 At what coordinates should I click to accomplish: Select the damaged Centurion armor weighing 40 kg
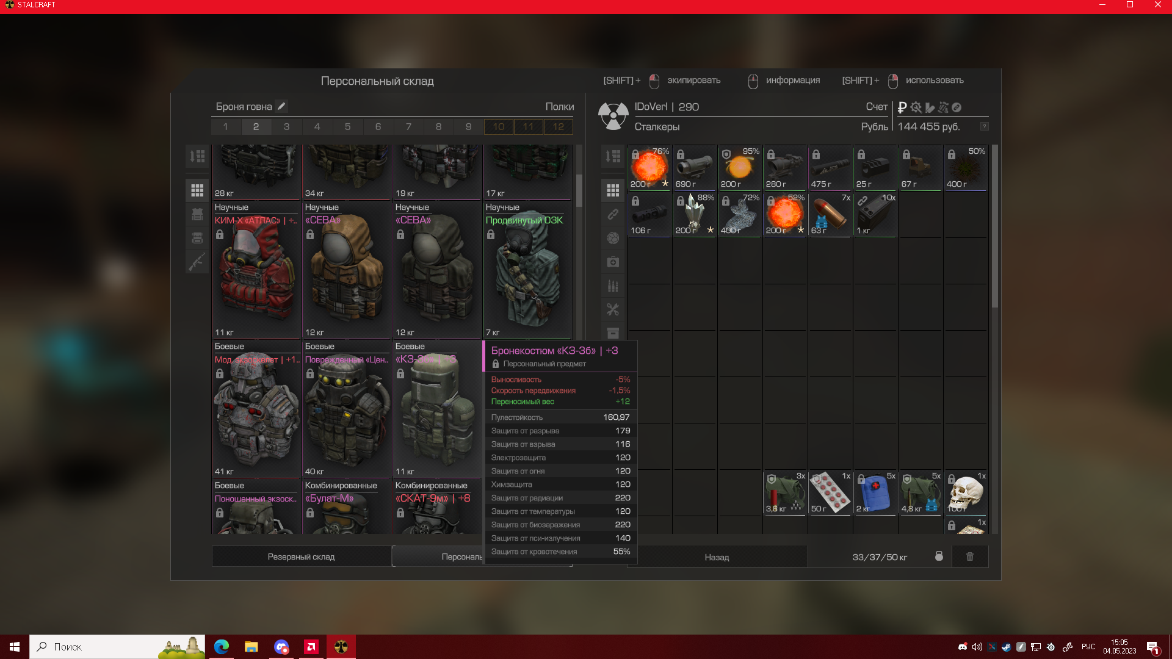coord(347,409)
